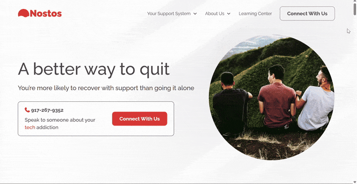Click the red phone handset icon
Screen dimensions: 357x184
27,110
